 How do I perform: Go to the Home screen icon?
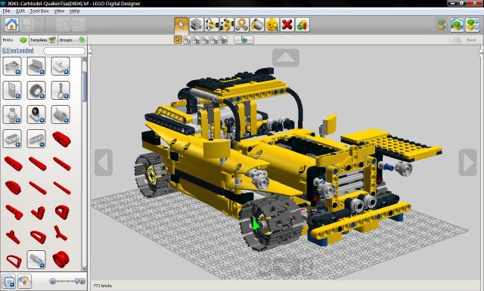(12, 25)
